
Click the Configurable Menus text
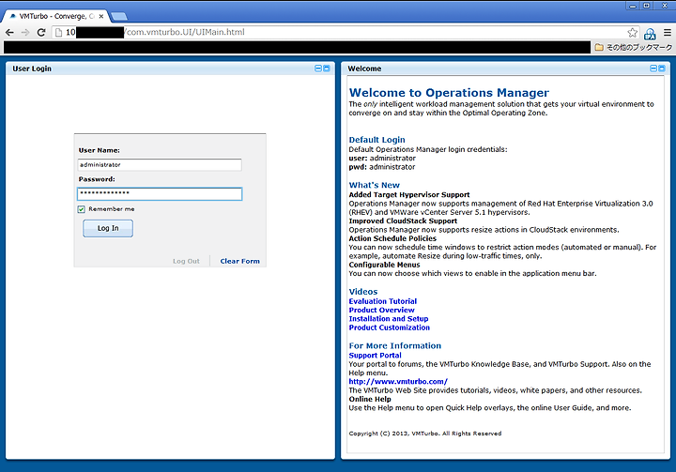384,265
